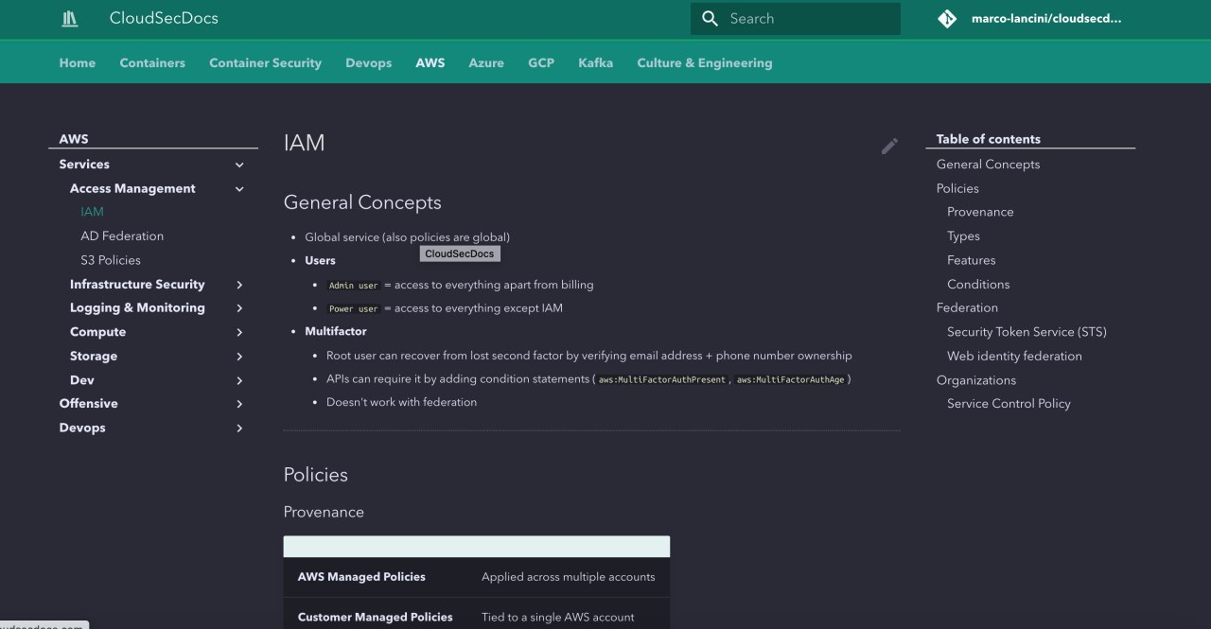The height and width of the screenshot is (629, 1211).
Task: Expand the Storage section chevron
Action: tap(239, 357)
